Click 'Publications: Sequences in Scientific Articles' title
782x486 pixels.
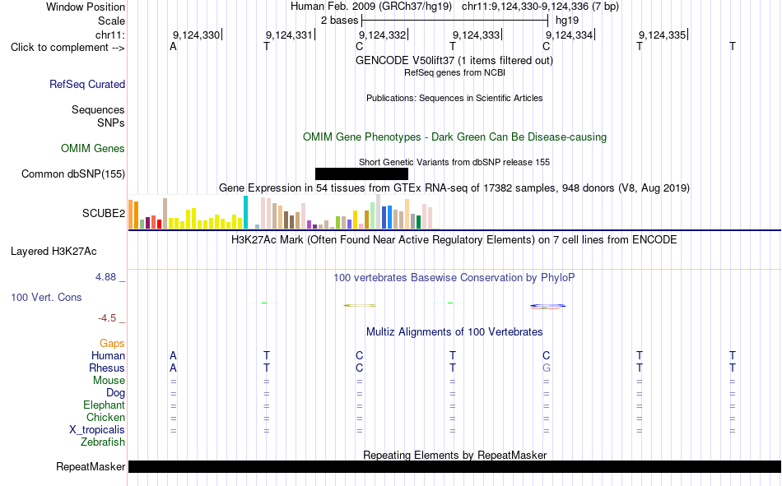(x=454, y=98)
